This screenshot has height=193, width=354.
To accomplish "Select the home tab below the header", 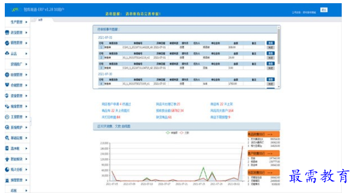I will coord(41,20).
